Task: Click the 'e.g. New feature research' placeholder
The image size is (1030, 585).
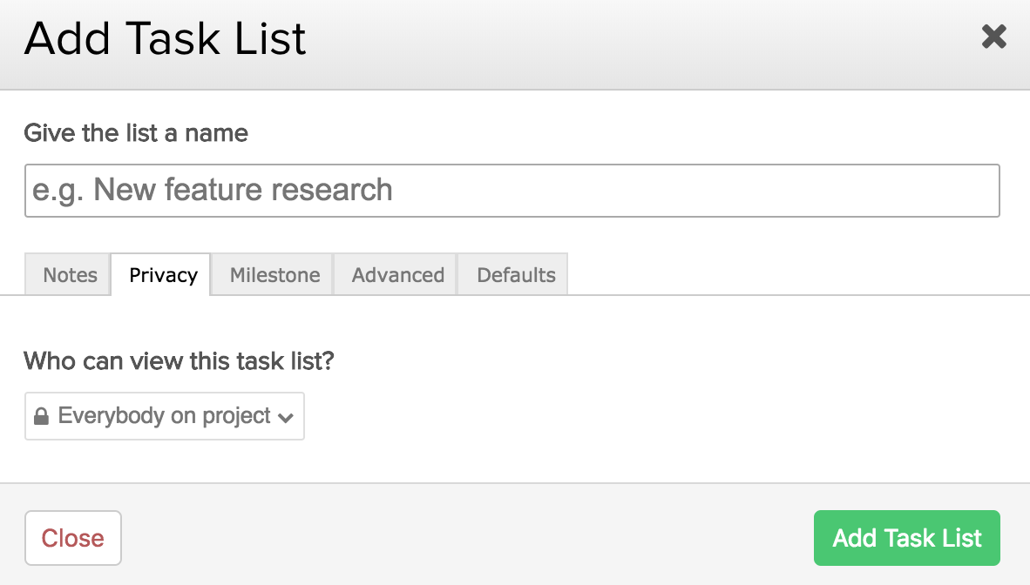Action: pos(213,190)
